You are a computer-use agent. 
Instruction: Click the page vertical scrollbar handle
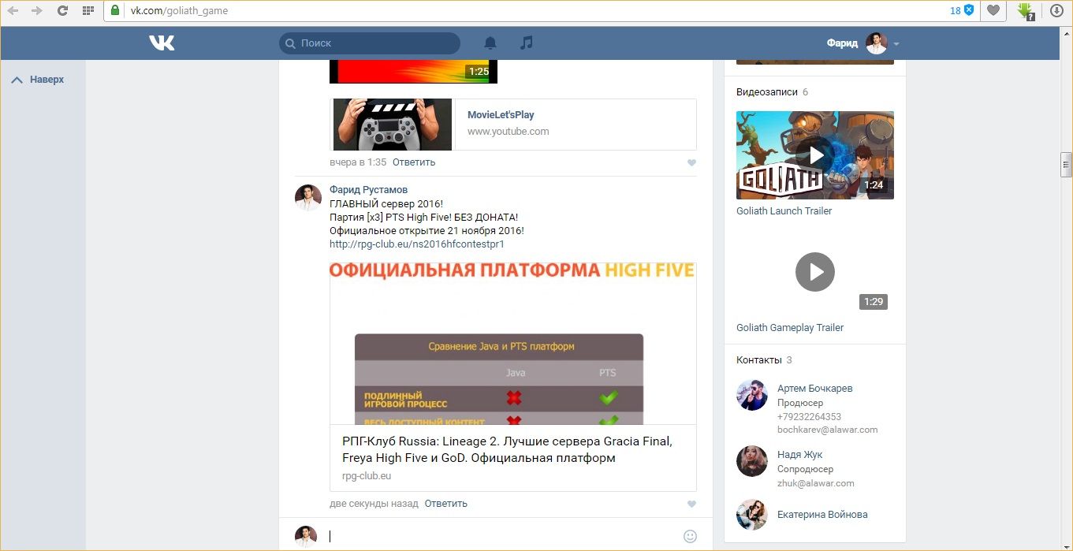coord(1066,165)
